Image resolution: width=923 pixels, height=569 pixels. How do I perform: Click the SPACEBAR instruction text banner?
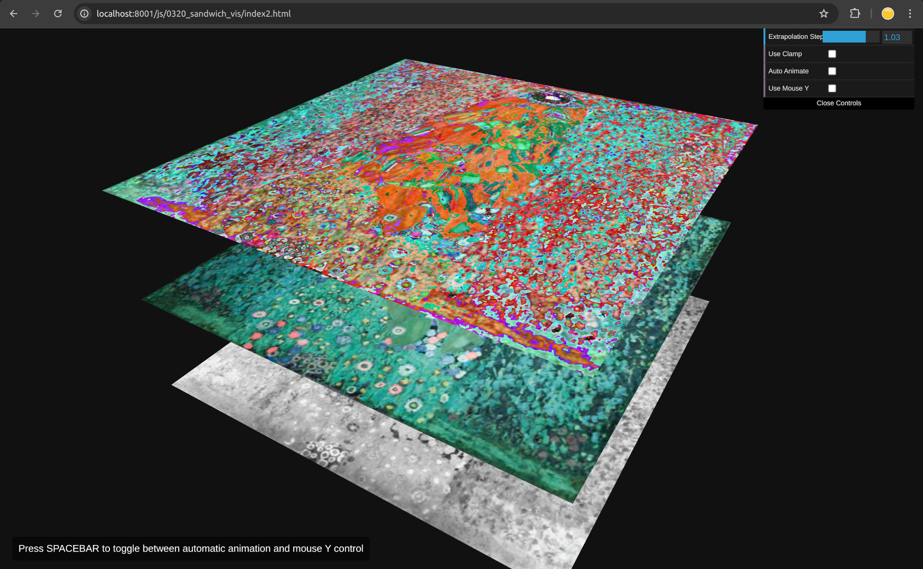tap(191, 548)
